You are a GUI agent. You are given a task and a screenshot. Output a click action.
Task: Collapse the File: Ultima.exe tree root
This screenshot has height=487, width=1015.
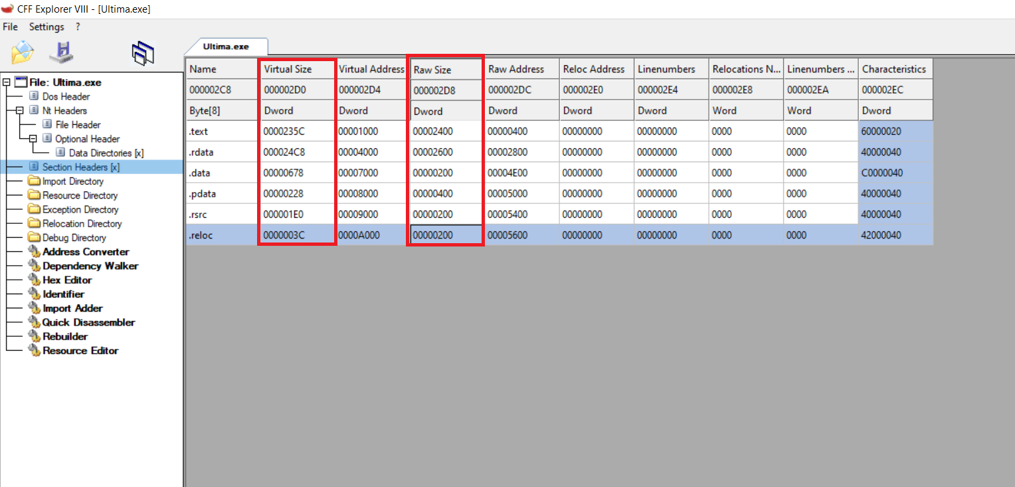(7, 82)
